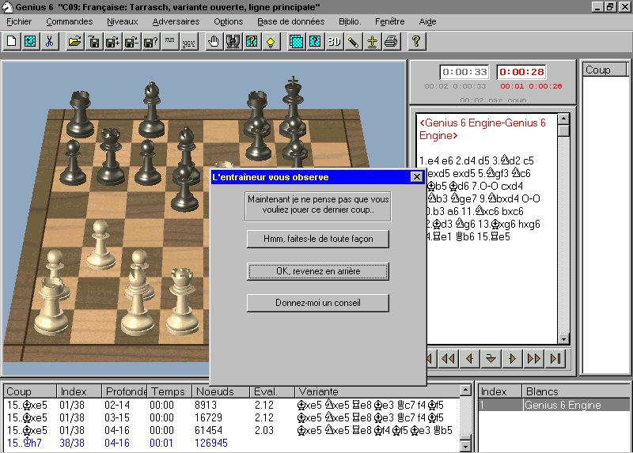Click the printer icon

391,42
